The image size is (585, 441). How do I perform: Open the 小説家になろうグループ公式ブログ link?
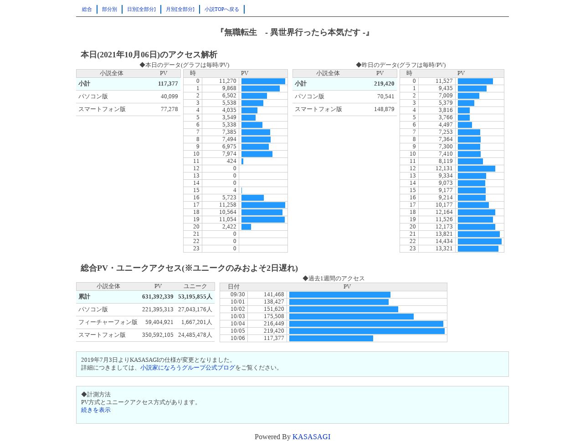coord(188,368)
